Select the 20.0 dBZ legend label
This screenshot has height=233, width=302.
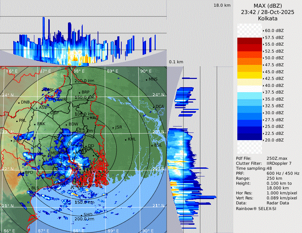pyautogui.click(x=274, y=140)
